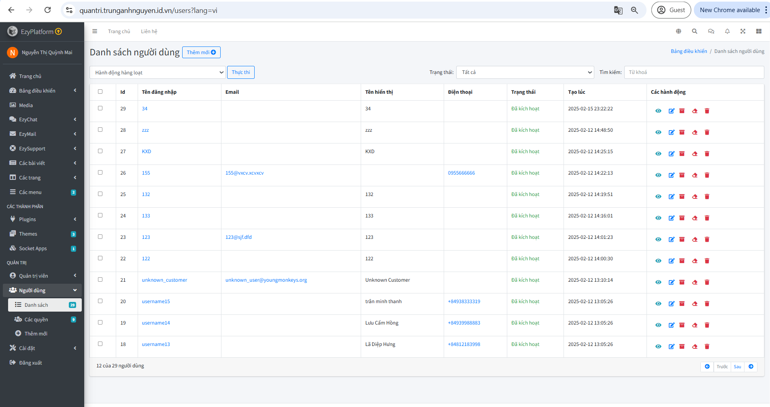770x407 pixels.
Task: Click the edit icon for user zzz
Action: [x=671, y=132]
